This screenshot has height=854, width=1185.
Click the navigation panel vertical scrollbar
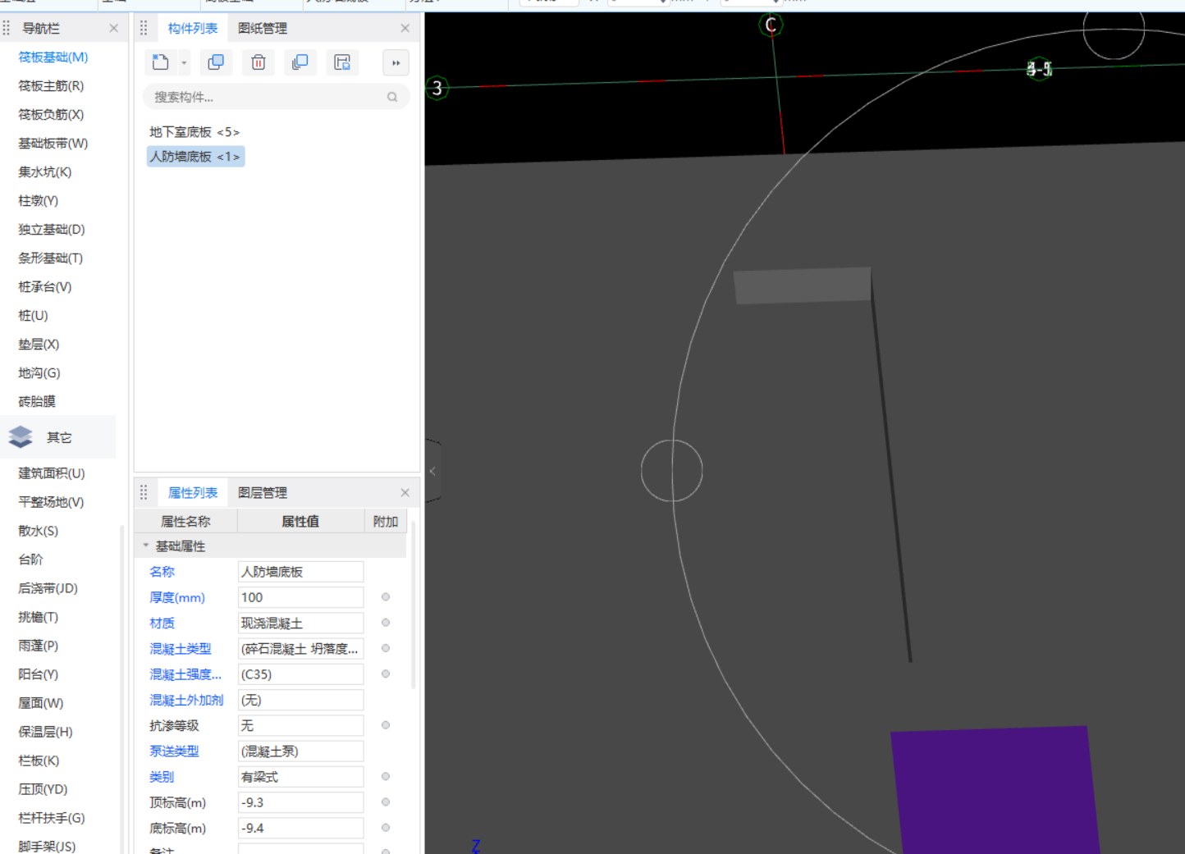coord(122,689)
